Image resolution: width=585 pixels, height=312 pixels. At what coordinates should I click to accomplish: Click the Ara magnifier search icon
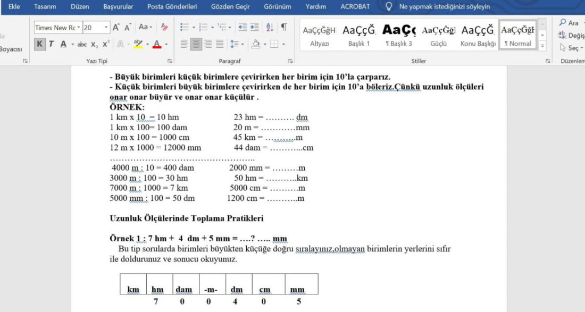pos(563,23)
